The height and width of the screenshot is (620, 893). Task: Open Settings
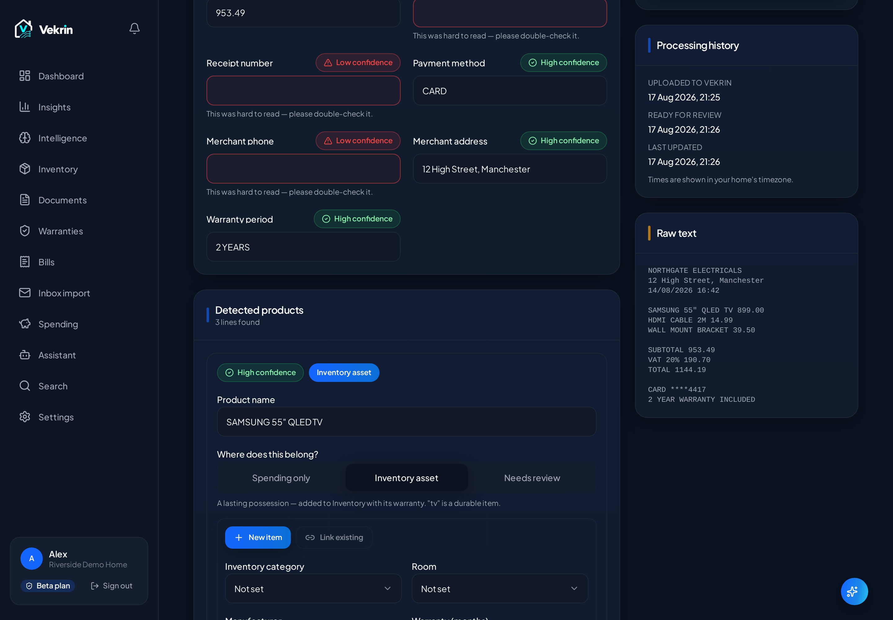tap(79, 417)
